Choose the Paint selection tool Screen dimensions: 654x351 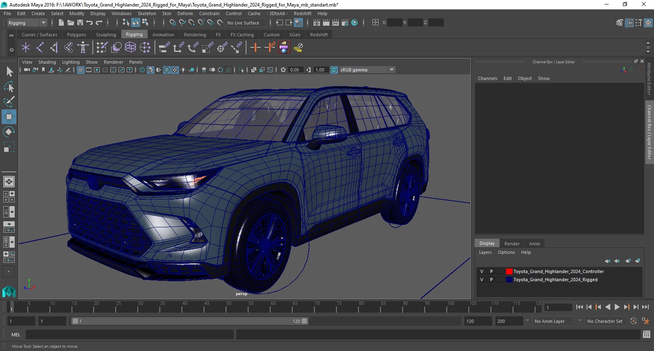9,102
